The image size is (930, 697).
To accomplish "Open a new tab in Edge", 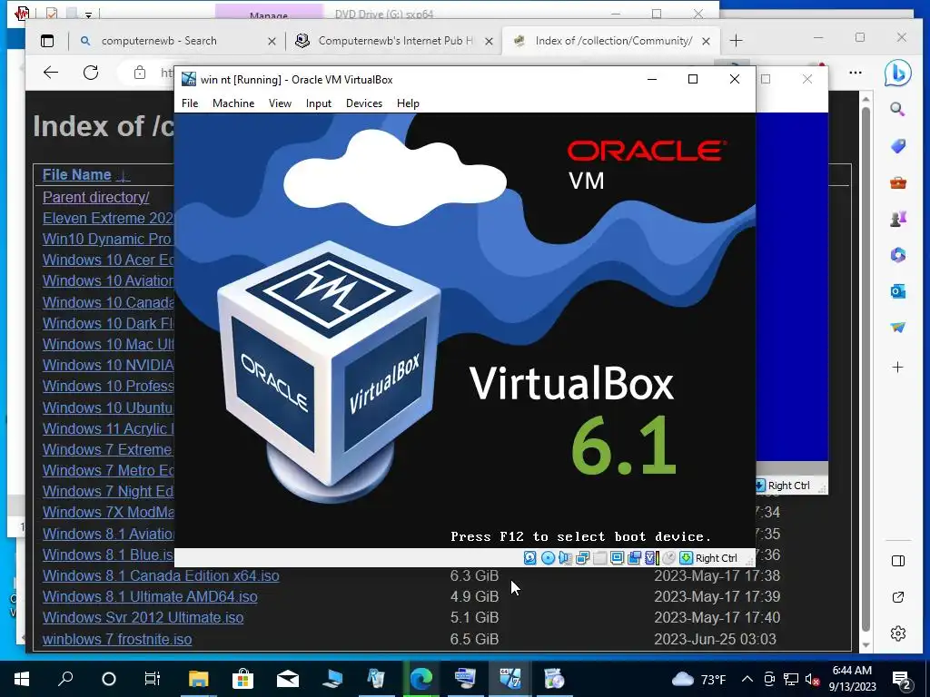I will (736, 40).
